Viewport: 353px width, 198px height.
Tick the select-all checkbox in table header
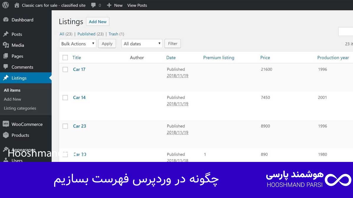[x=65, y=57]
